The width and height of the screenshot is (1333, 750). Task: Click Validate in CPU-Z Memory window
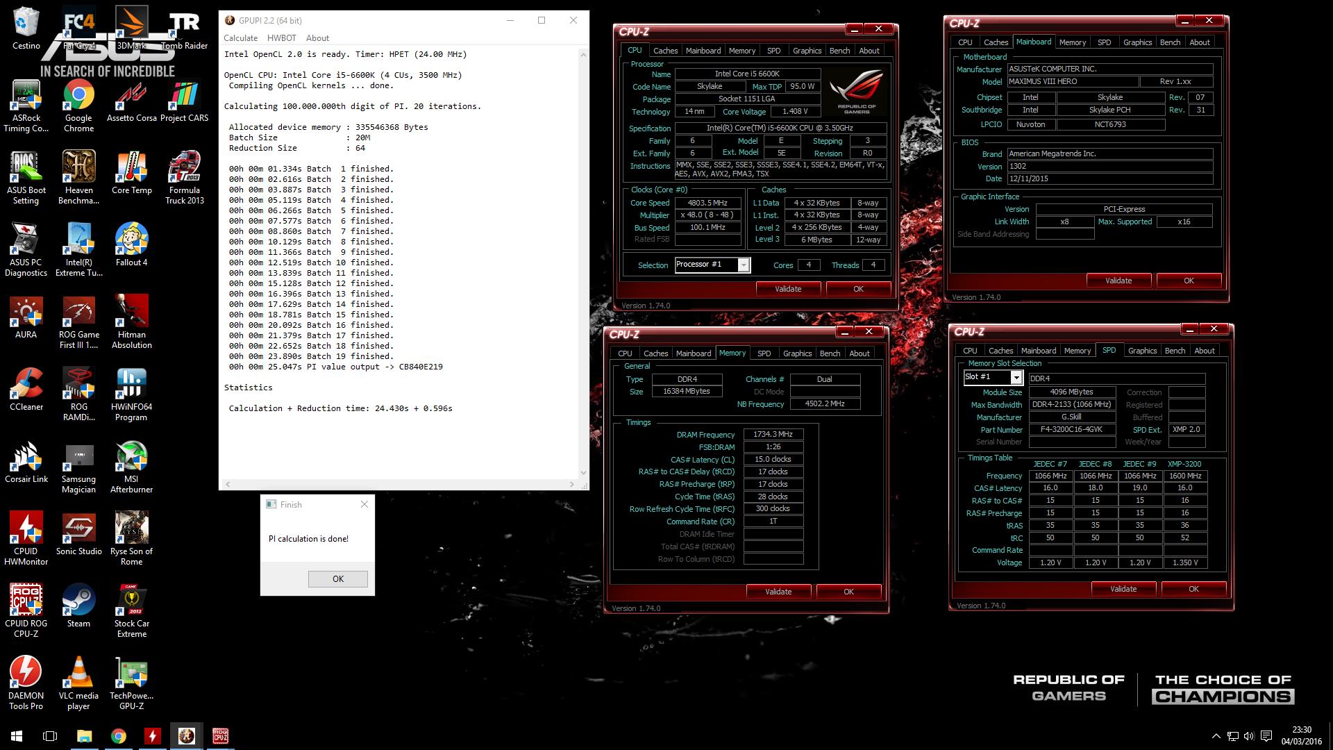(778, 592)
